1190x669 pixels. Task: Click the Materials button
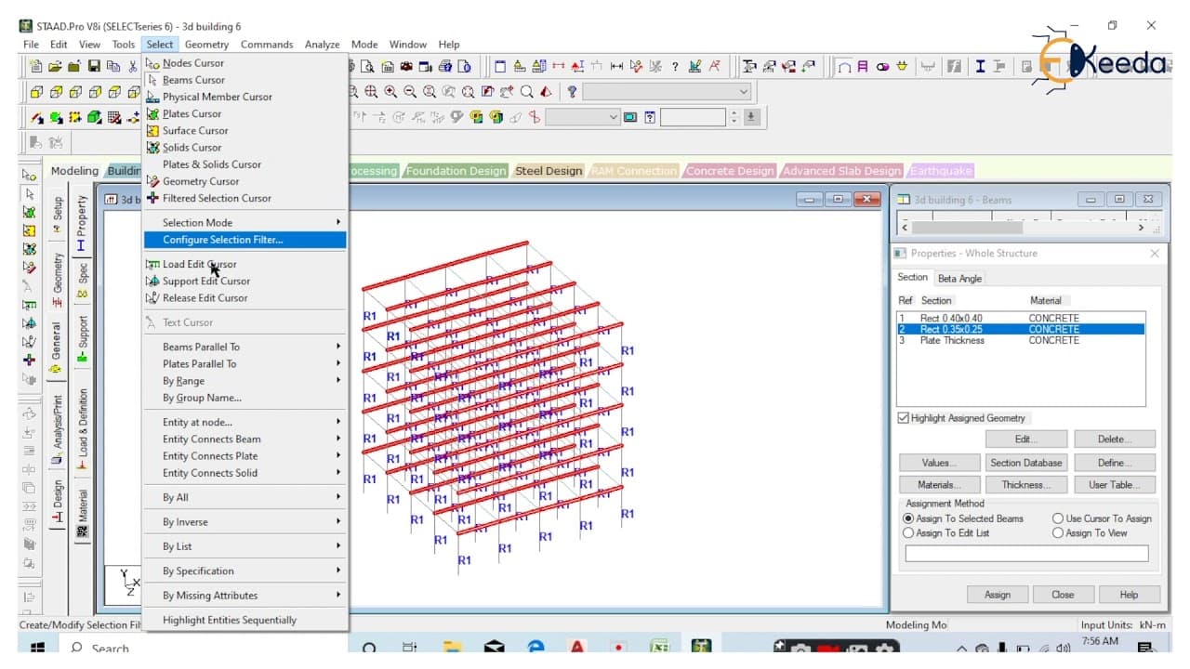coord(940,485)
